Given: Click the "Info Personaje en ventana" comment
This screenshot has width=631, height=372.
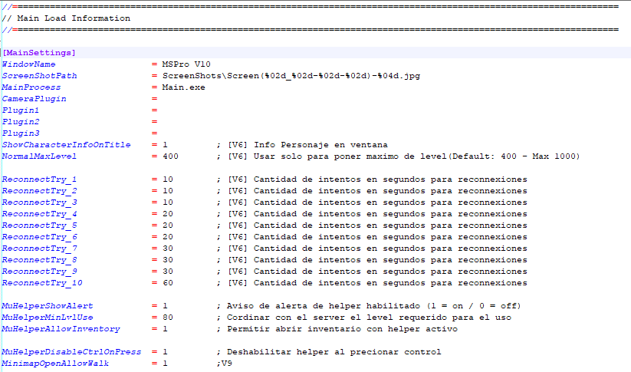Looking at the screenshot, I should pos(320,145).
